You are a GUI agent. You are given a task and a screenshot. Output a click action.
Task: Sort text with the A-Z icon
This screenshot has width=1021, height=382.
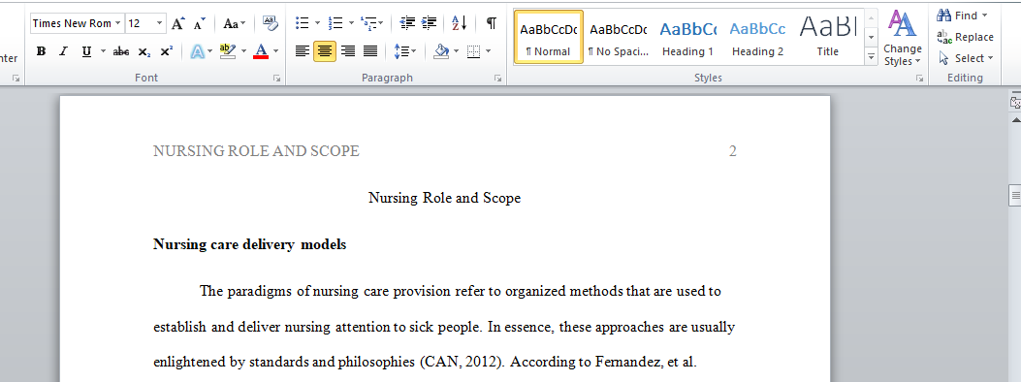tap(460, 23)
